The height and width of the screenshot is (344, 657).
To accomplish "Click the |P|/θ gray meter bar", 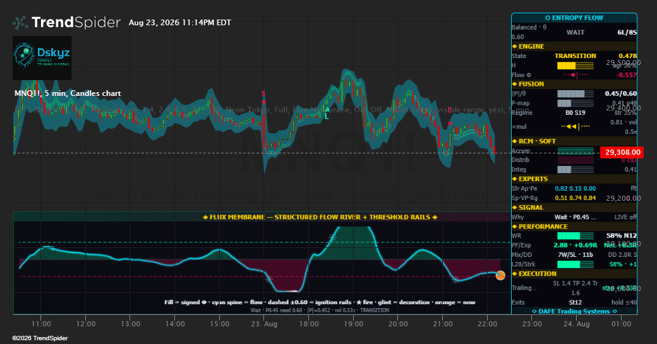I will tap(576, 94).
